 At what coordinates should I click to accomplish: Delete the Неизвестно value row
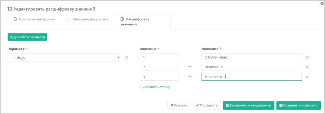pyautogui.click(x=307, y=77)
